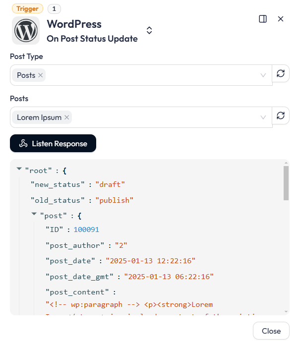
Task: Collapse the "post" JSON node
Action: tap(34, 214)
